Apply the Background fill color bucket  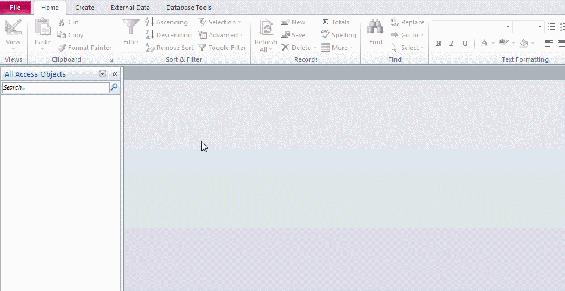click(x=524, y=43)
